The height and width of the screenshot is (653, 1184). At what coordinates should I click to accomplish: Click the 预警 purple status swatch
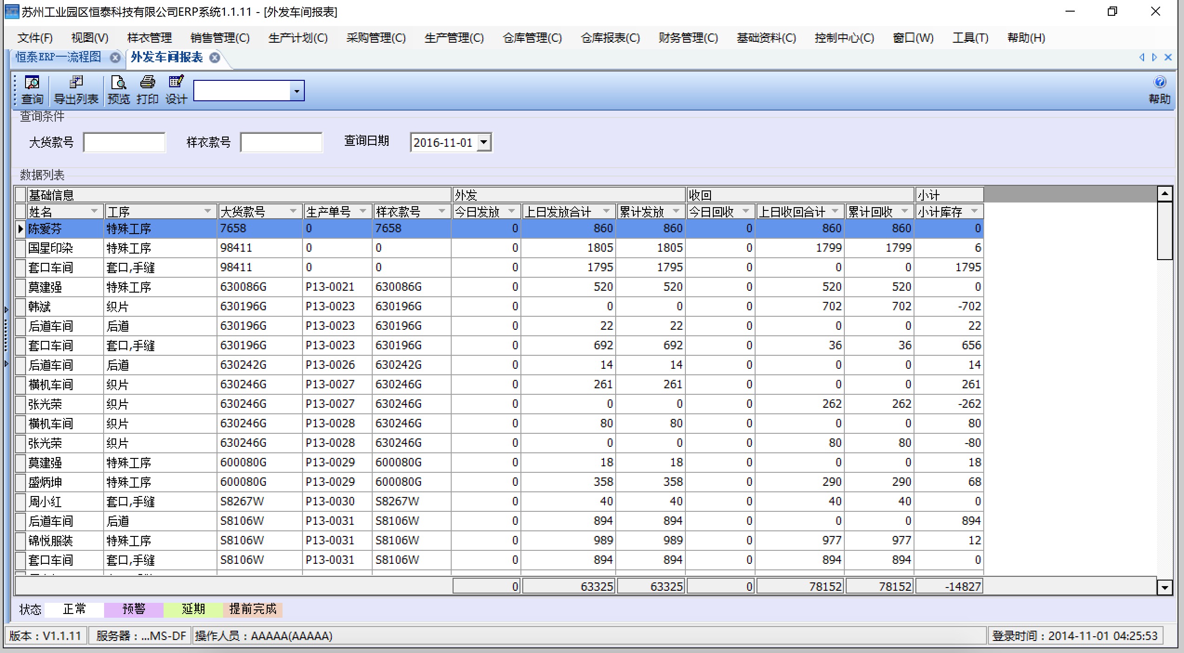point(134,609)
